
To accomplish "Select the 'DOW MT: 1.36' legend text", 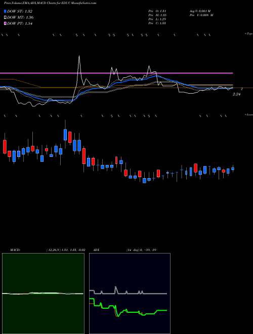I will 20,17.
